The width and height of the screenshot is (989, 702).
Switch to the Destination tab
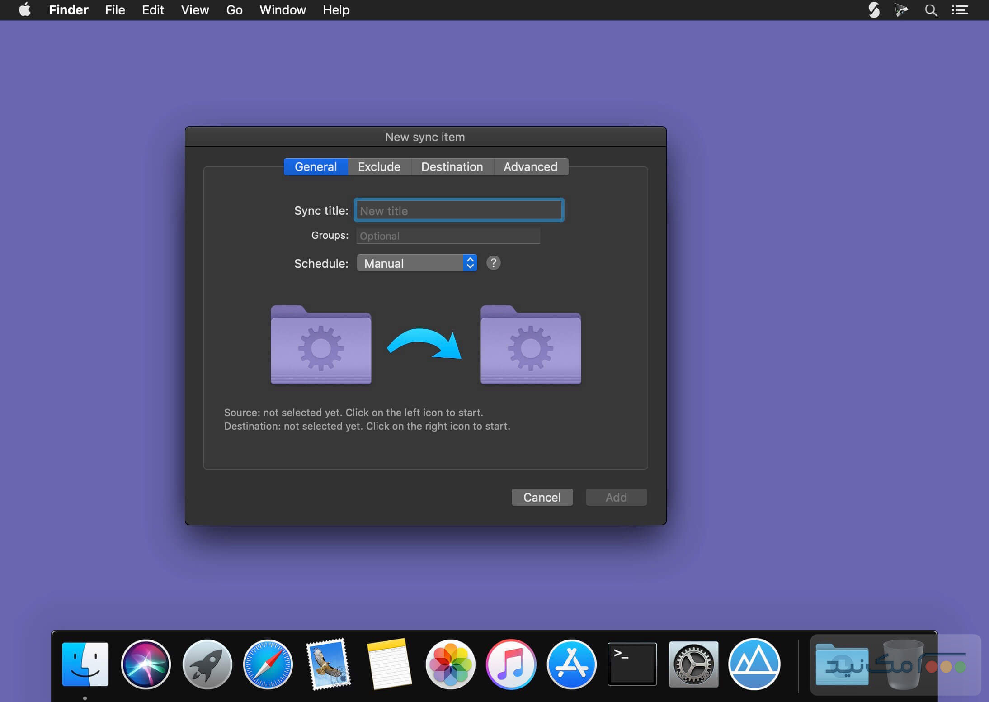pyautogui.click(x=452, y=167)
